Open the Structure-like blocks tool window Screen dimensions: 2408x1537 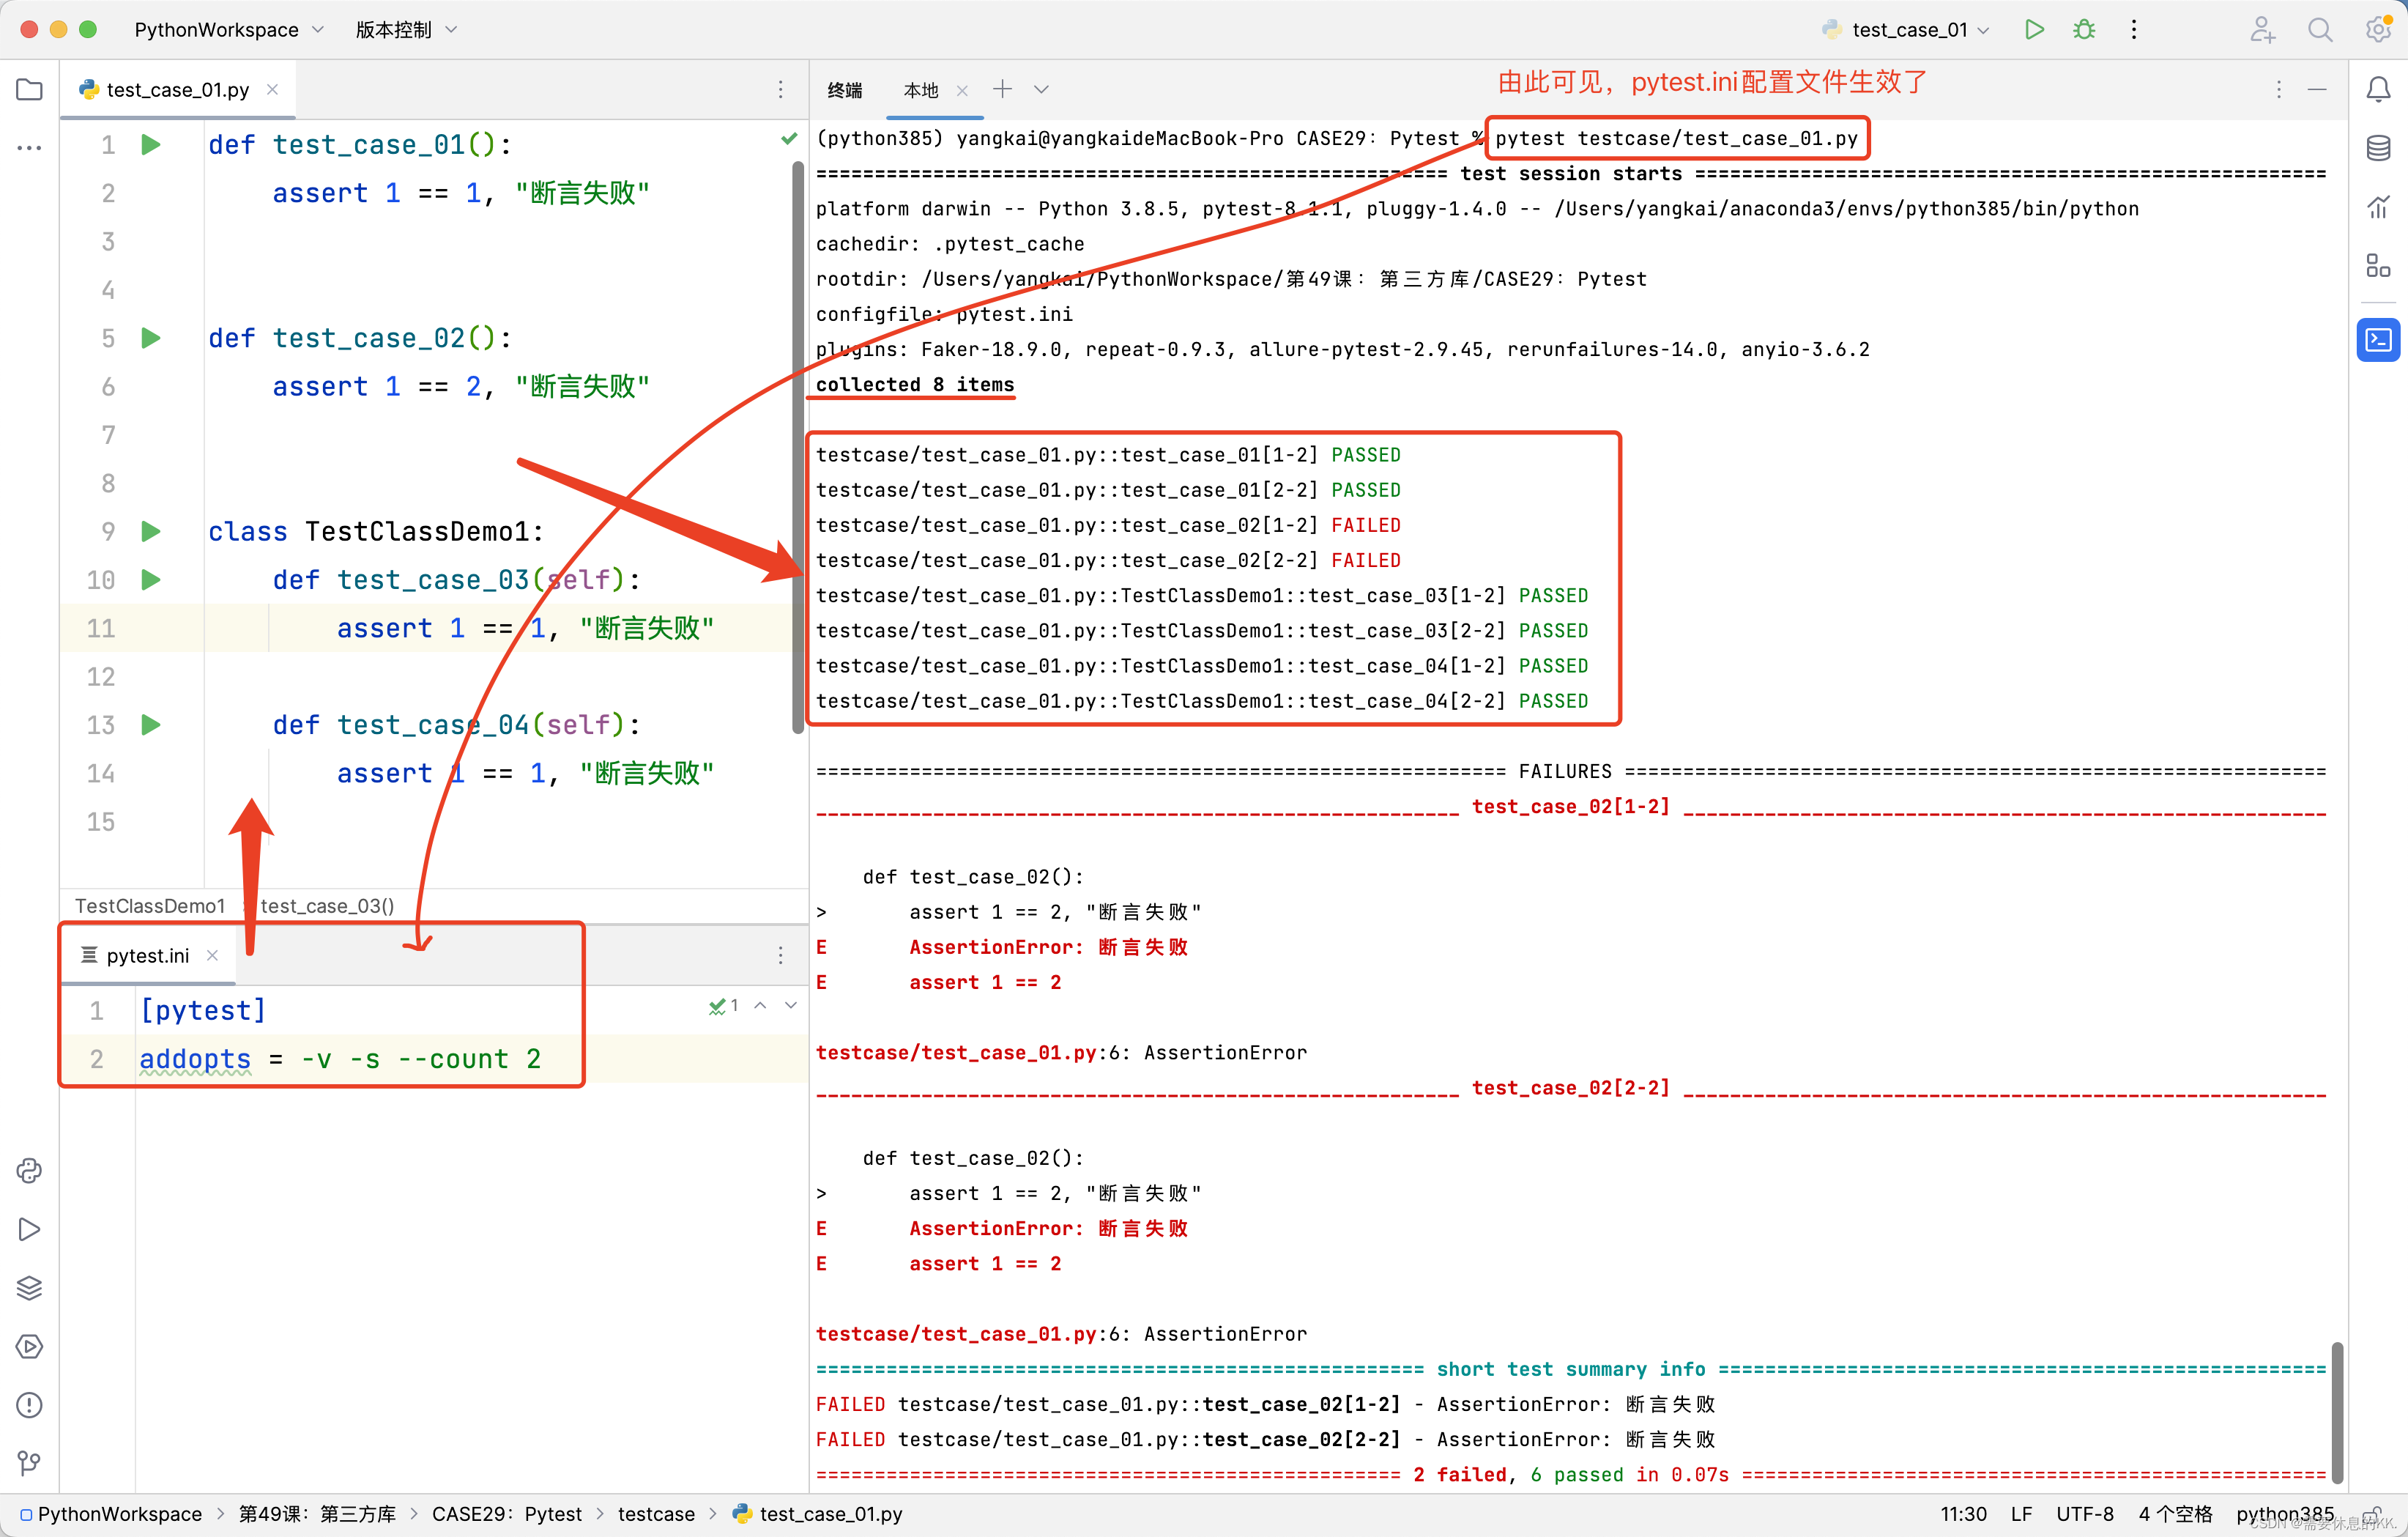coord(2379,265)
